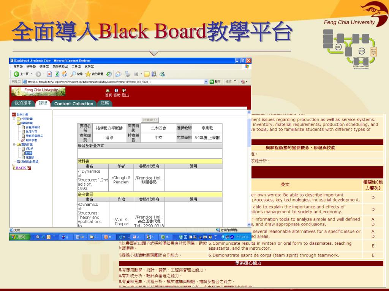Click the yellow 參考書目 section header
The image size is (389, 291).
150,194
